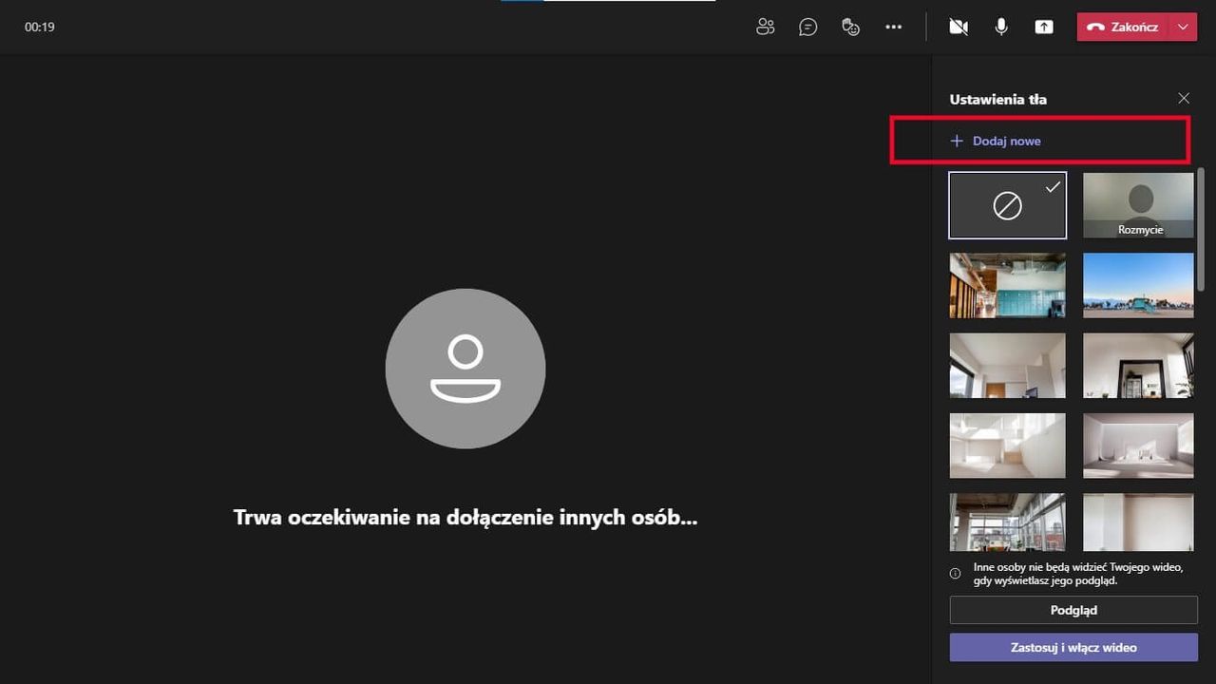Image resolution: width=1216 pixels, height=684 pixels.
Task: Click the Zakończ end call button
Action: [1123, 27]
